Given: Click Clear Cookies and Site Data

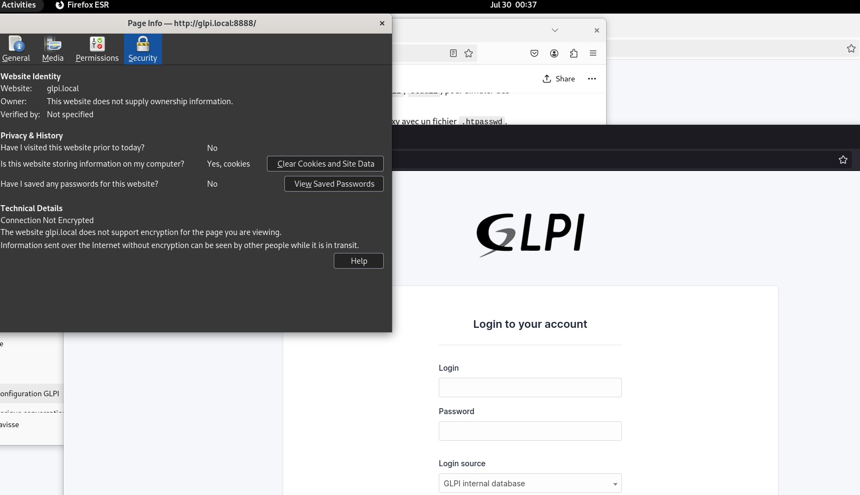Looking at the screenshot, I should [325, 164].
